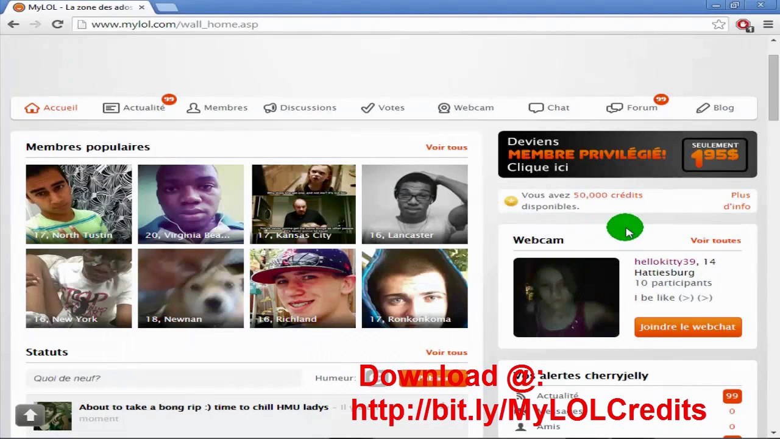Go back using the browser back arrow

13,24
